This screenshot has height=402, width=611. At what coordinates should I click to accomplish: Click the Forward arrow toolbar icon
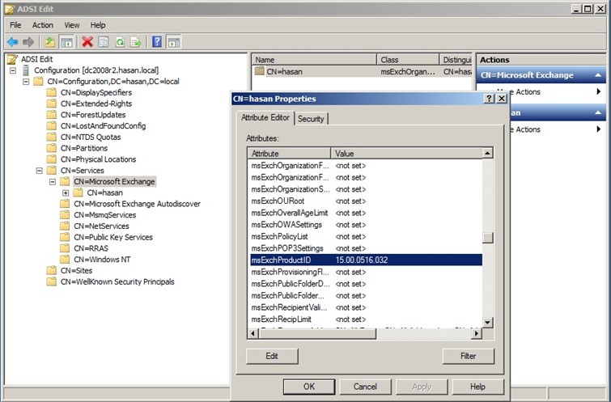28,42
